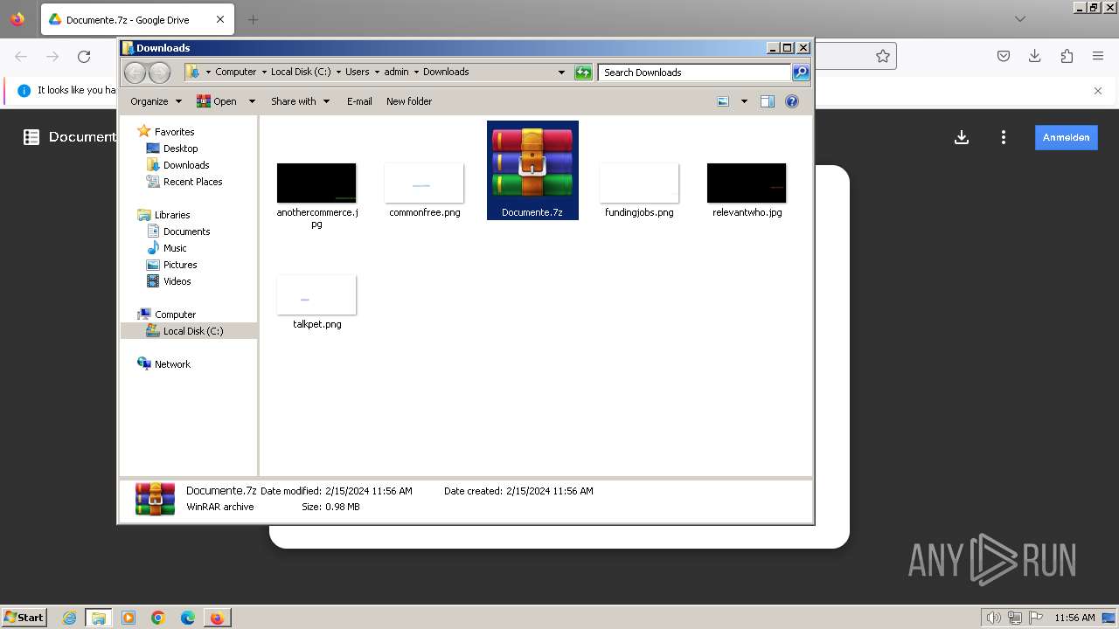Dismiss the Firefox notification bar
This screenshot has width=1119, height=629.
click(x=1098, y=90)
